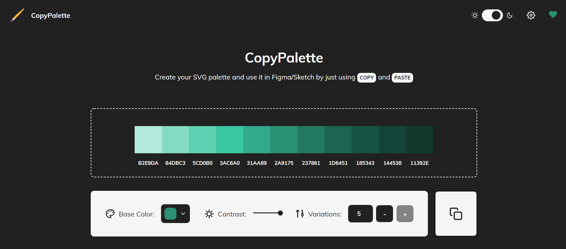Select the B2E9DA lightest swatch
Image resolution: width=566 pixels, height=249 pixels.
[148, 140]
